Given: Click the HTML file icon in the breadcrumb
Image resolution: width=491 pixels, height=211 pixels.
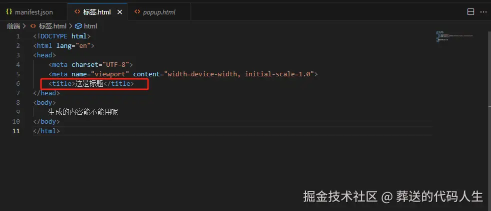Looking at the screenshot, I should click(x=33, y=26).
